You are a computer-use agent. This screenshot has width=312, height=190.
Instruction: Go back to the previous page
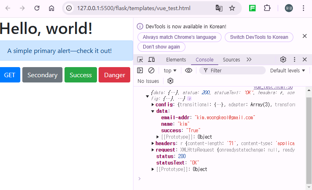(8, 8)
